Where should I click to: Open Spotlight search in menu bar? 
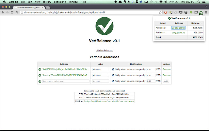[x=199, y=2]
